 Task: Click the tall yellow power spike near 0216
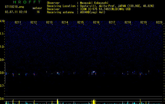coord(94,101)
